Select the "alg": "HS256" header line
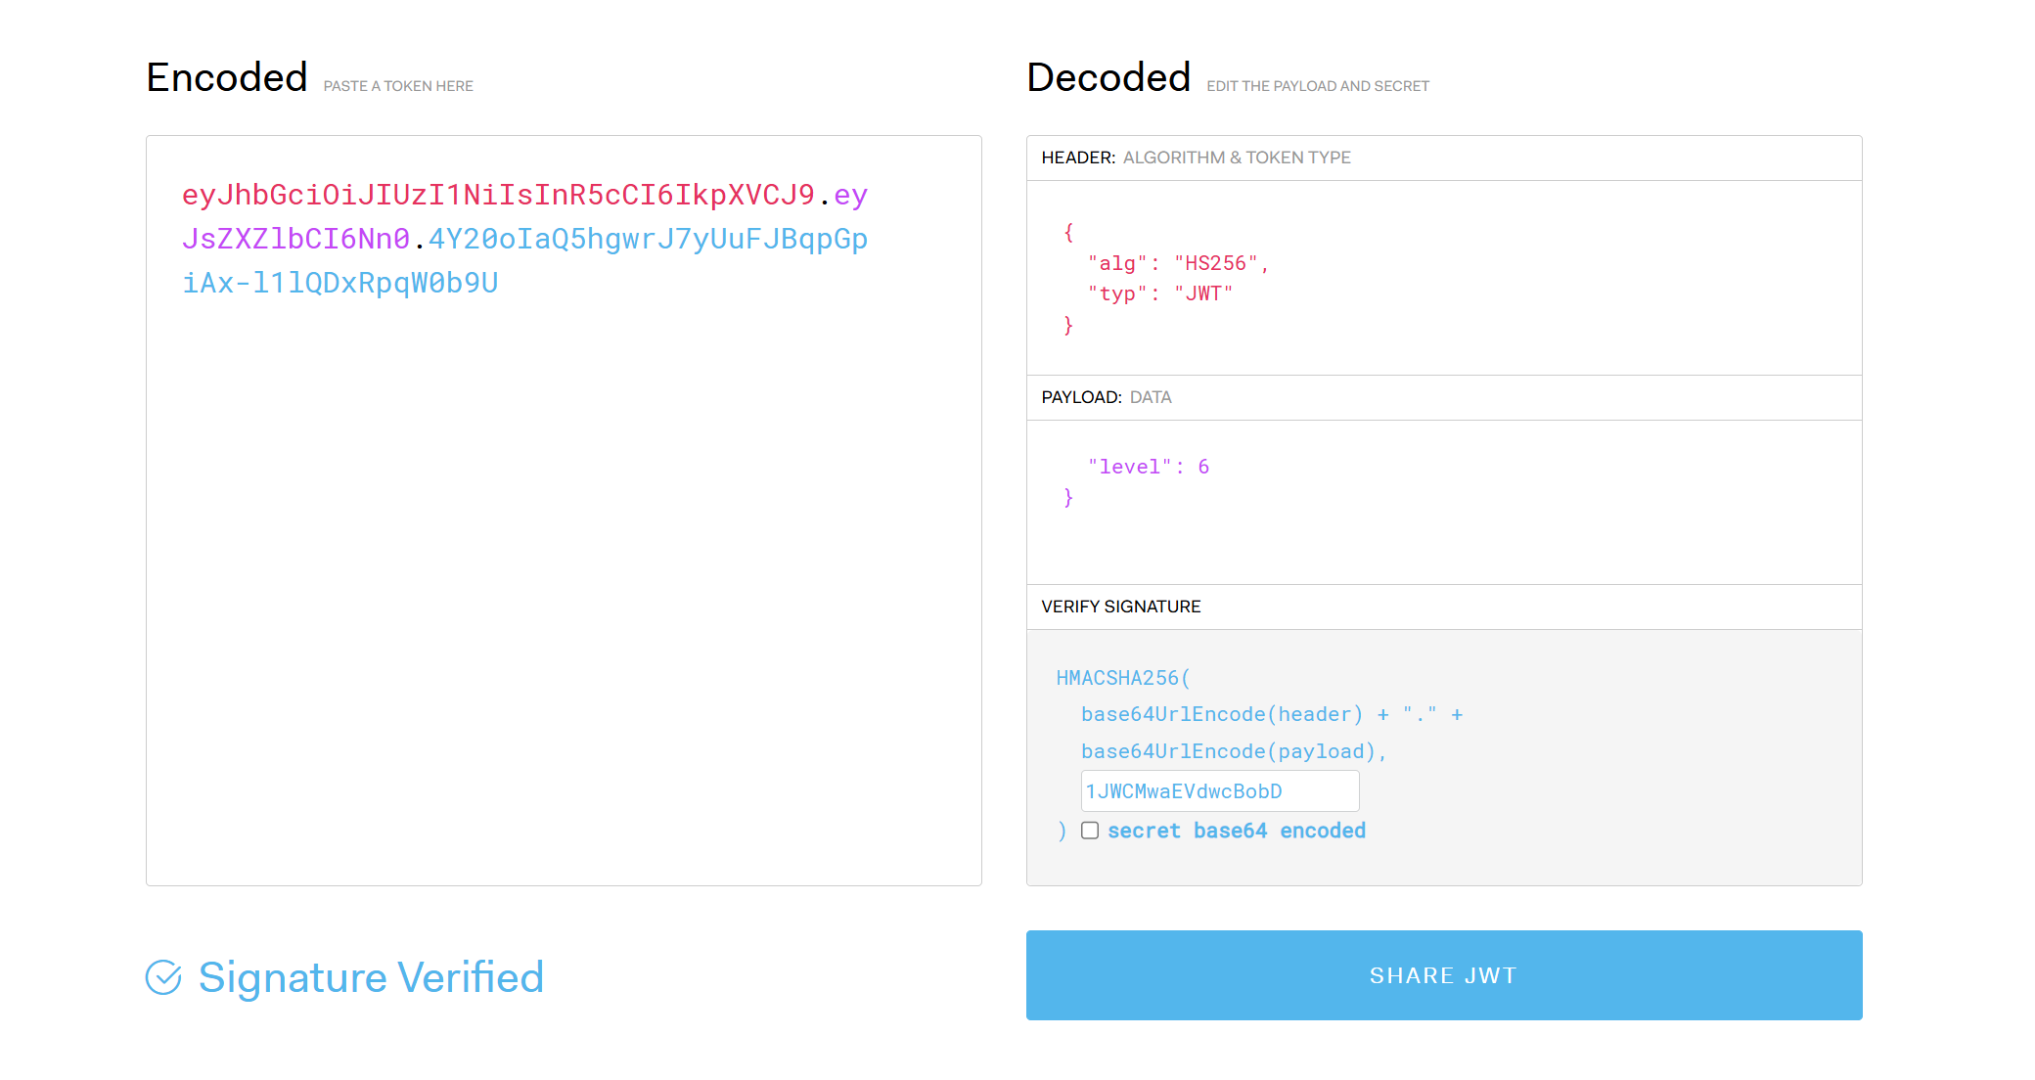Viewport: 2035px width, 1080px height. tap(1178, 263)
